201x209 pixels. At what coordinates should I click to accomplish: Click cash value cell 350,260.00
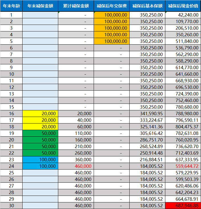tap(183, 35)
